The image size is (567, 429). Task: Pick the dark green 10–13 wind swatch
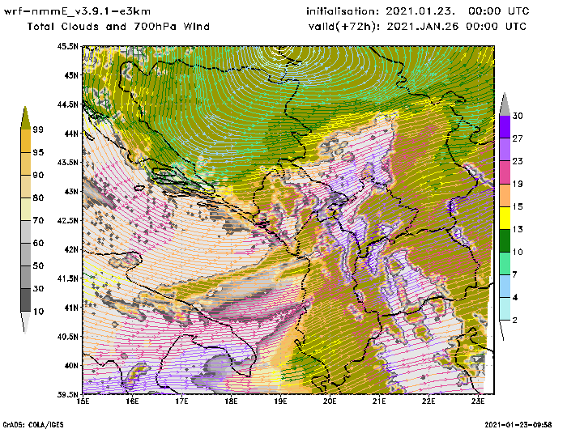tap(505, 240)
